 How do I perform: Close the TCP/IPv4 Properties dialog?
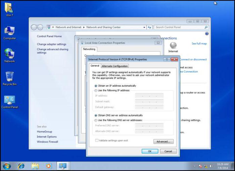174,59
